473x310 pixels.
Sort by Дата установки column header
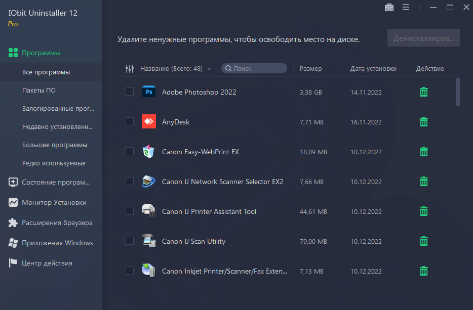point(373,69)
